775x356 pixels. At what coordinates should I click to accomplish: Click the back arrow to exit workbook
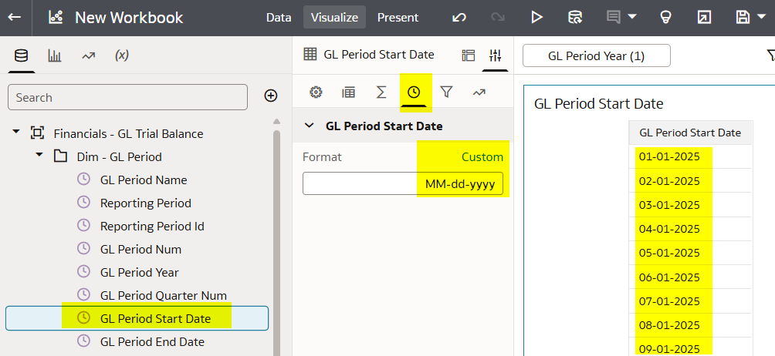(x=15, y=17)
